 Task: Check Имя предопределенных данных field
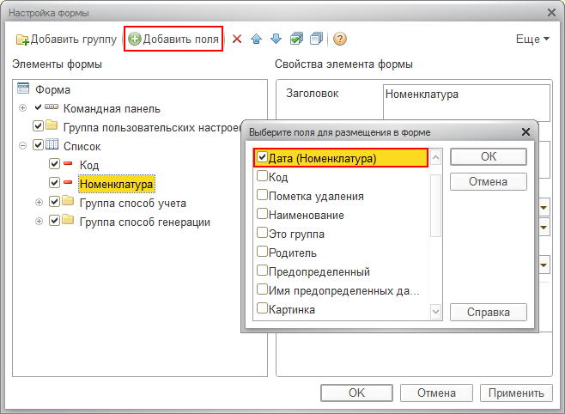pos(262,289)
